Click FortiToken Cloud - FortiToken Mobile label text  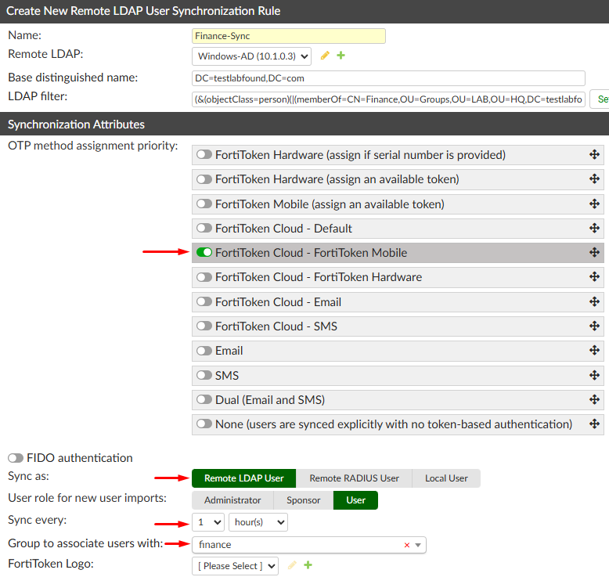[311, 253]
